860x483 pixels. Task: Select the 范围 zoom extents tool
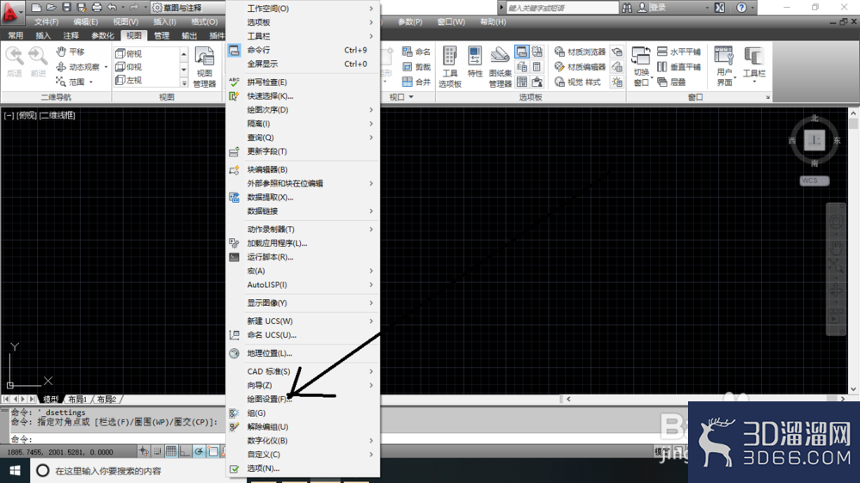click(71, 83)
